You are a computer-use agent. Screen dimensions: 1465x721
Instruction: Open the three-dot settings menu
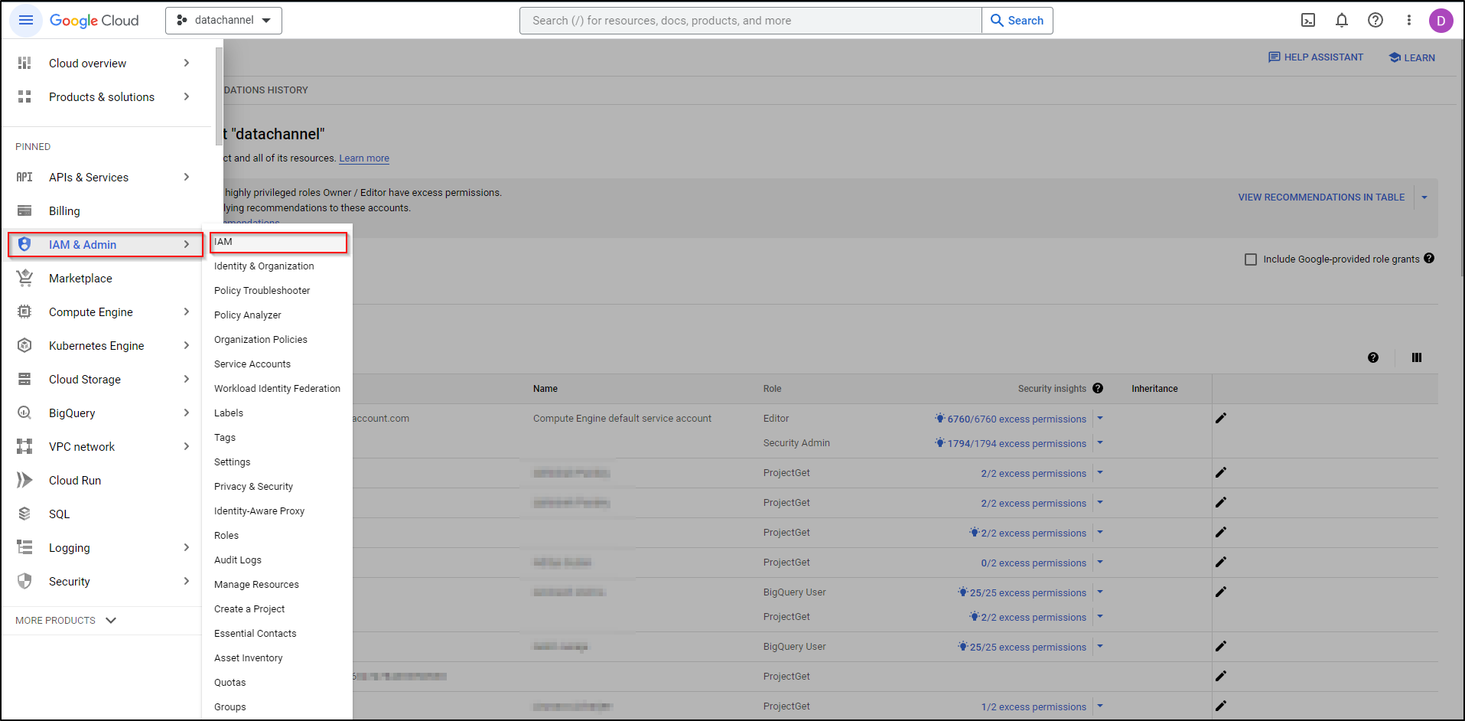point(1409,21)
